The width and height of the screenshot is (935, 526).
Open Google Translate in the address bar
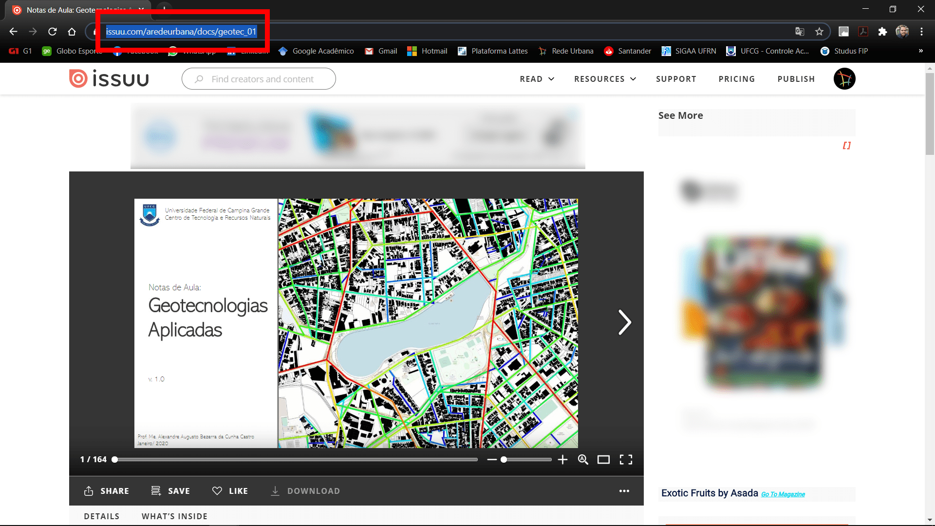pyautogui.click(x=799, y=31)
